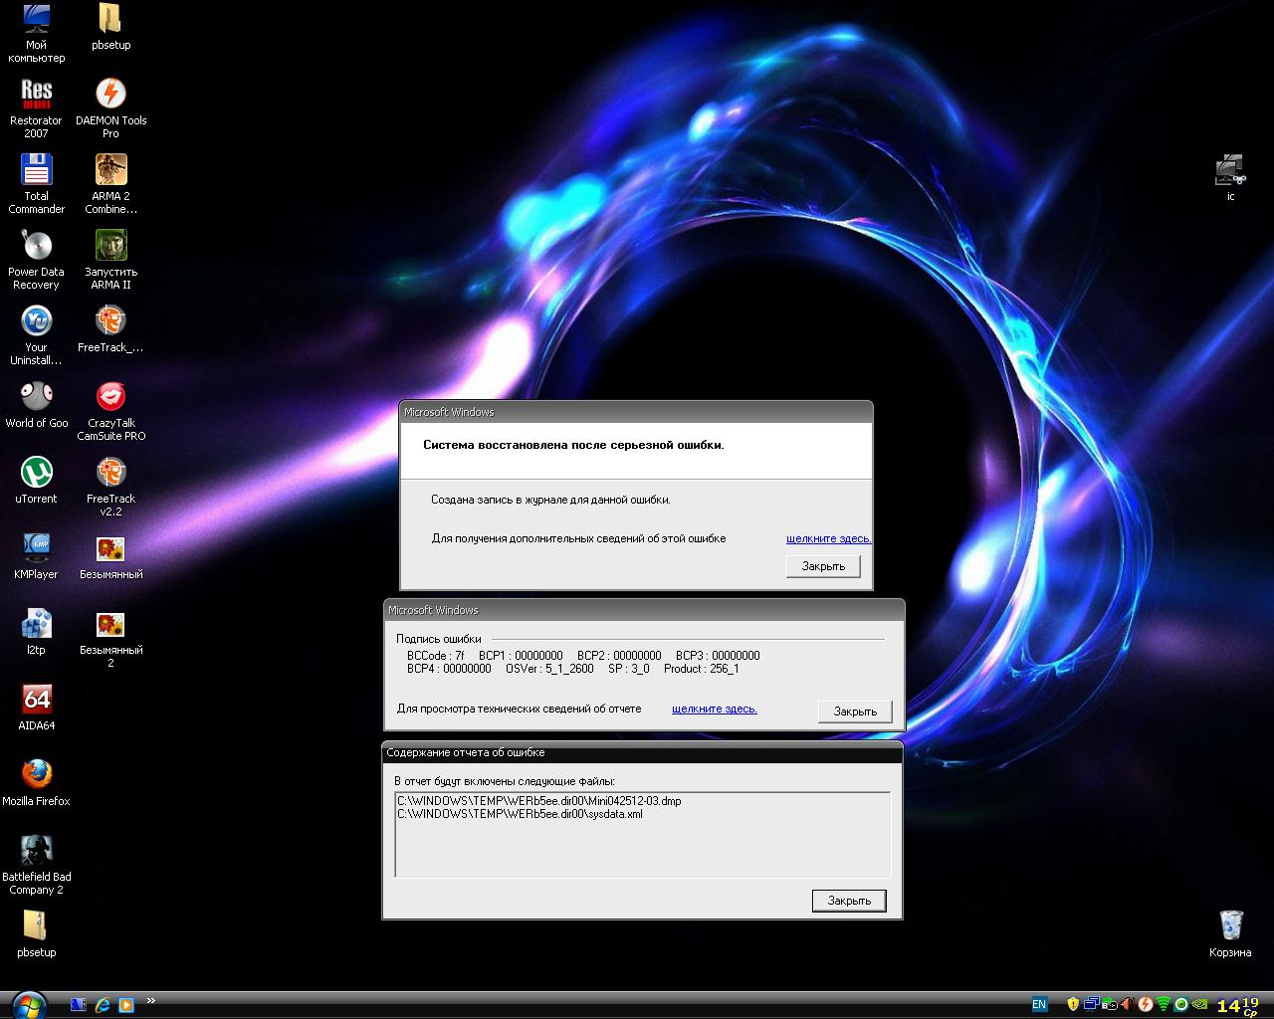
Task: Click the volume speaker tray icon
Action: (1128, 1004)
